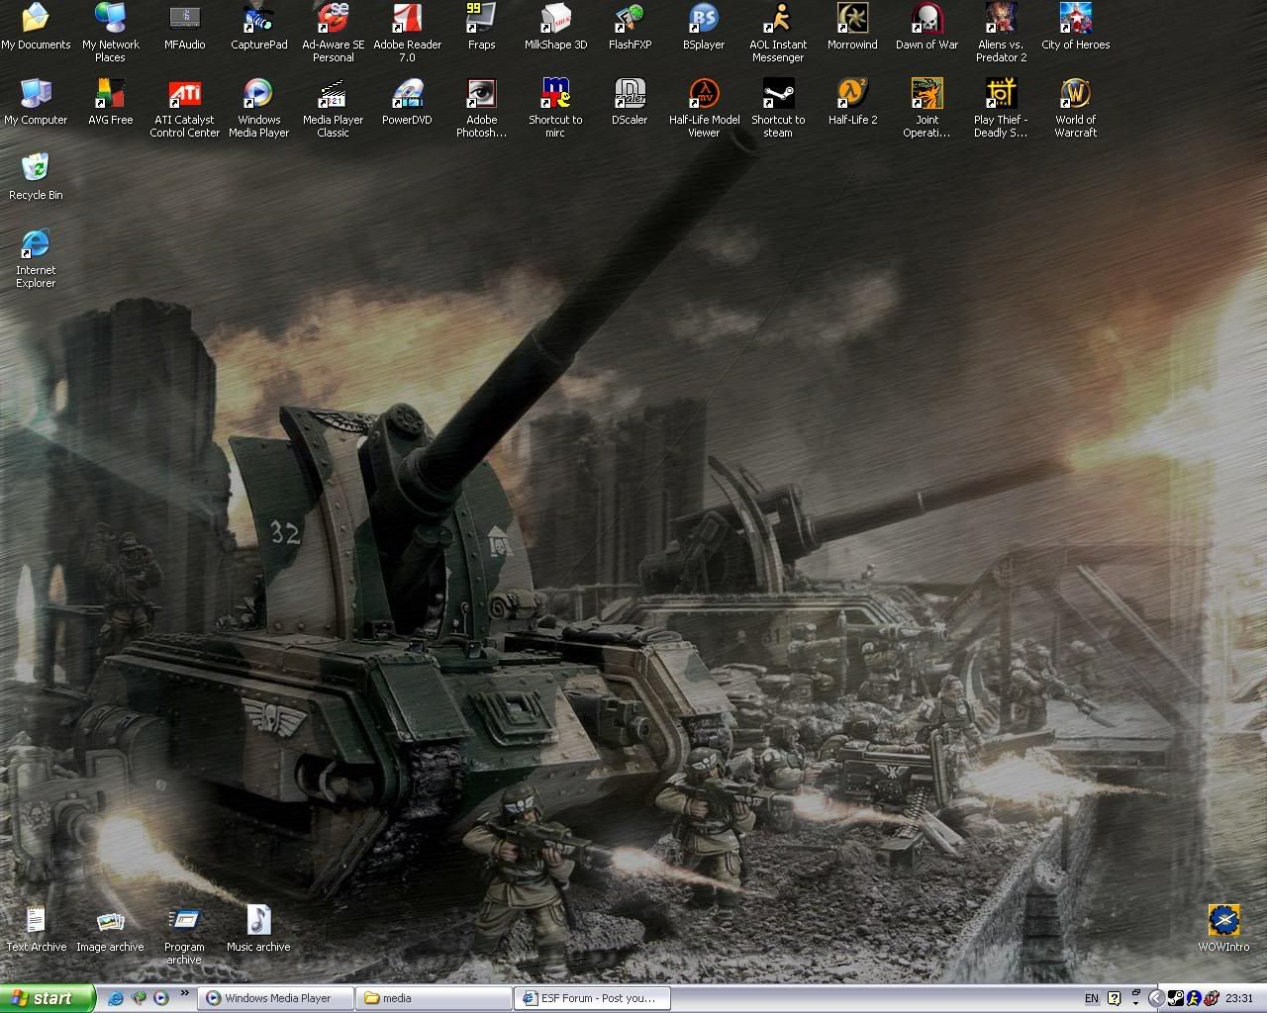The width and height of the screenshot is (1267, 1013).
Task: Switch to the media folder taskbar button
Action: tap(435, 998)
